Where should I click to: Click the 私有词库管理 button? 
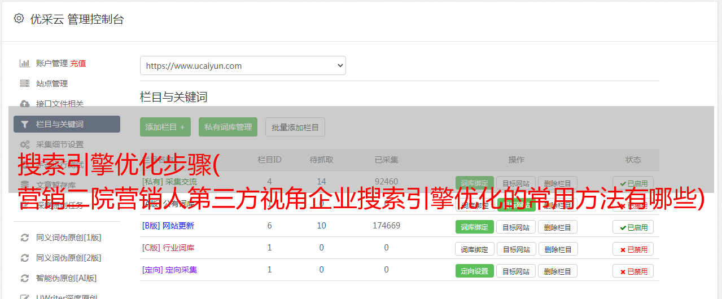click(x=228, y=127)
